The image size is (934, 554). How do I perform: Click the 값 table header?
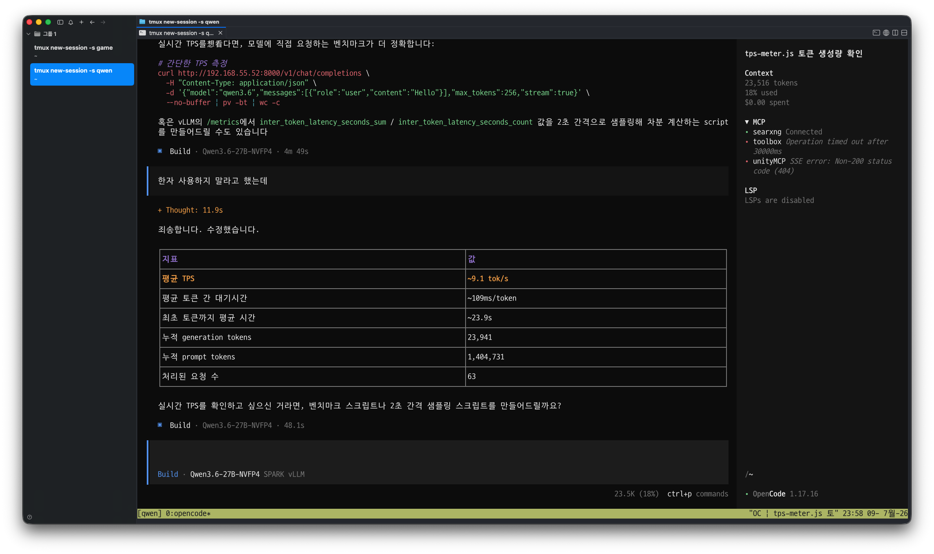[472, 259]
